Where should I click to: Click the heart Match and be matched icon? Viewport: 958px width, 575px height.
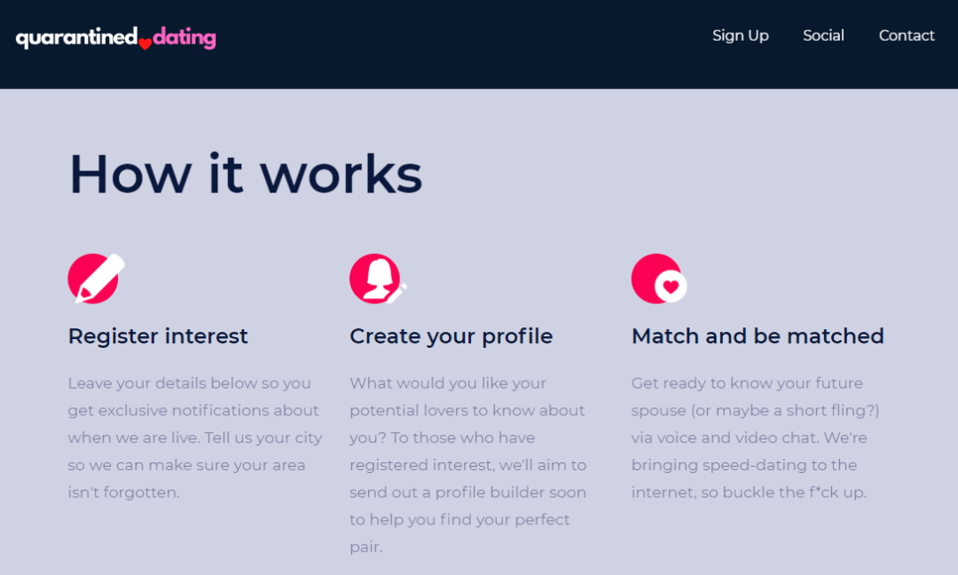point(656,278)
